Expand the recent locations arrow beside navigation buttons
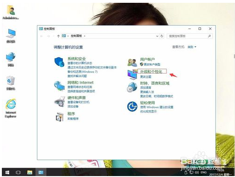Viewport: 235px width, 177px height. (x=53, y=36)
